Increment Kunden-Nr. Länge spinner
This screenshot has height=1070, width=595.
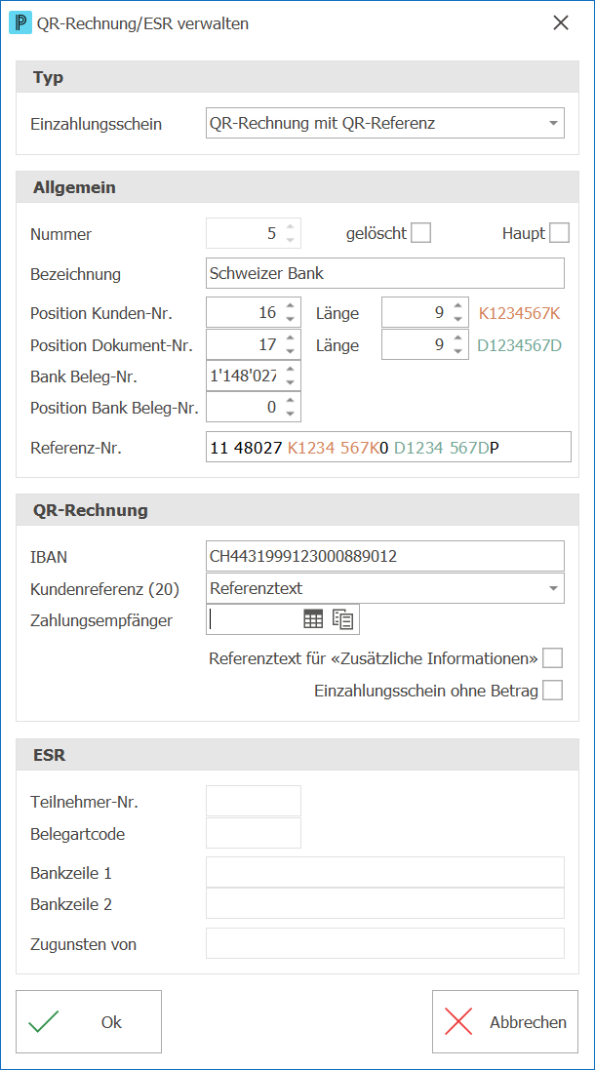(x=458, y=306)
